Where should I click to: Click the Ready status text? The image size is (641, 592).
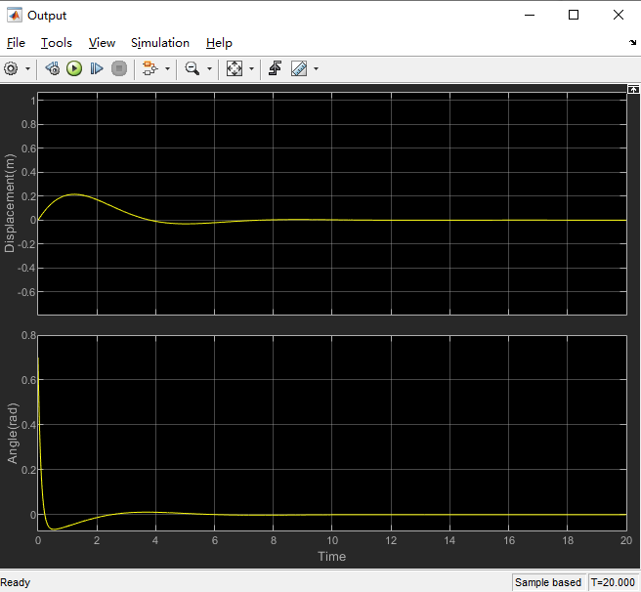[16, 582]
